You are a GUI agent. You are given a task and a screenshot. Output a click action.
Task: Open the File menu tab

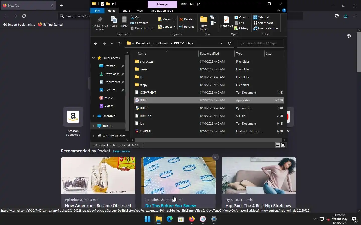tap(97, 11)
